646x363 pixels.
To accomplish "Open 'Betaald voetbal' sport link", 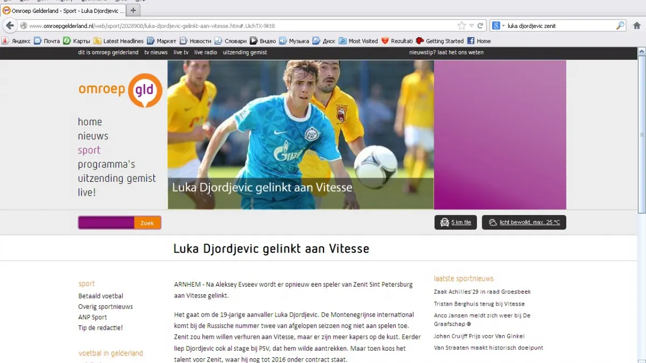I will (101, 296).
